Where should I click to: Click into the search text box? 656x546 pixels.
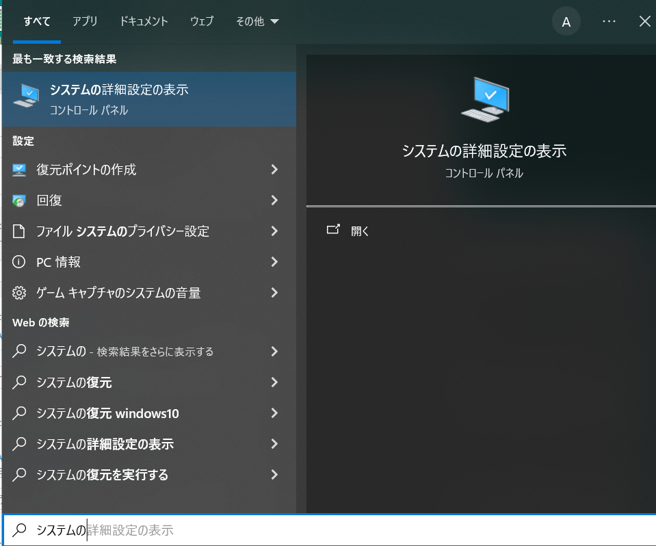click(330, 530)
